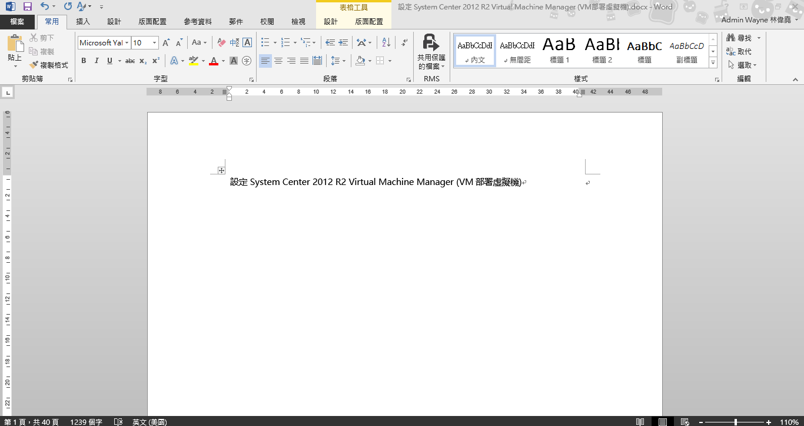Apply the 無間距 no spacing style
Viewport: 804px width, 426px height.
click(x=517, y=50)
